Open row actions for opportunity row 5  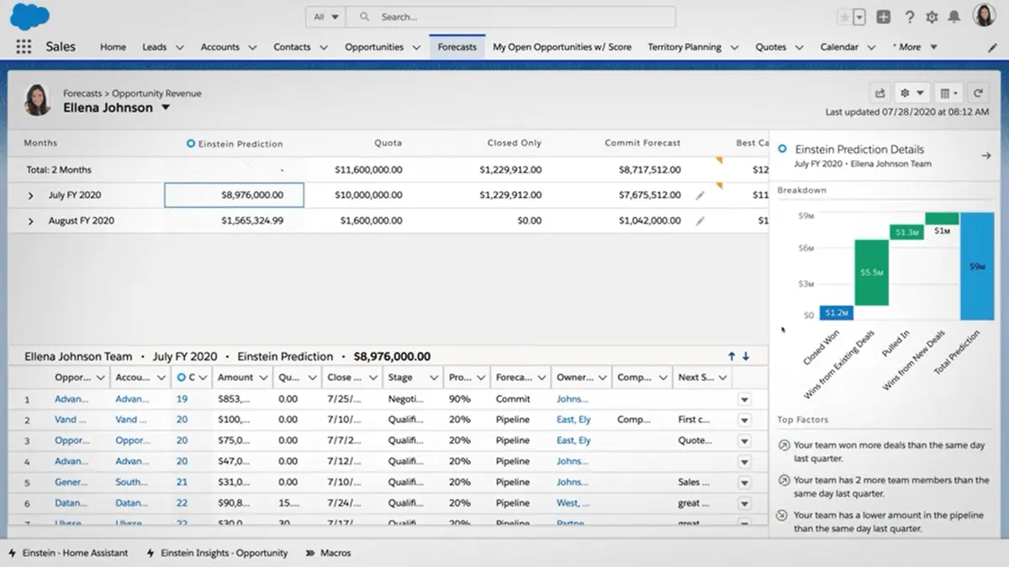coord(744,483)
